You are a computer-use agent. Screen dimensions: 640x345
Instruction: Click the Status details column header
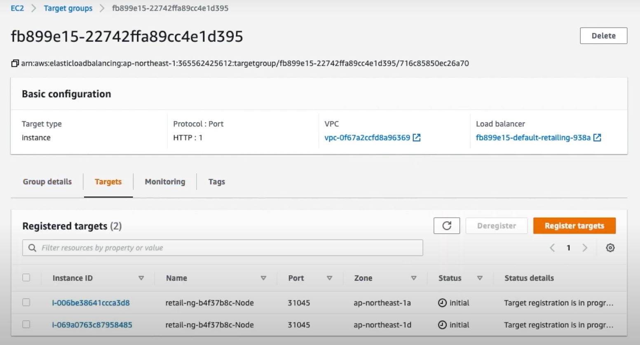click(529, 278)
